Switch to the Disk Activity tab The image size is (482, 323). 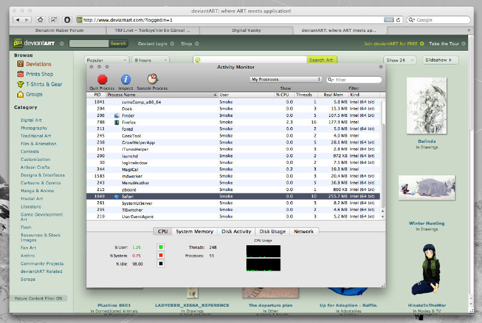(x=236, y=231)
